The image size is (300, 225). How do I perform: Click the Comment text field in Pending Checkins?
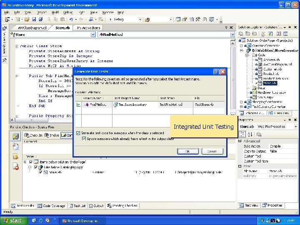click(x=47, y=148)
